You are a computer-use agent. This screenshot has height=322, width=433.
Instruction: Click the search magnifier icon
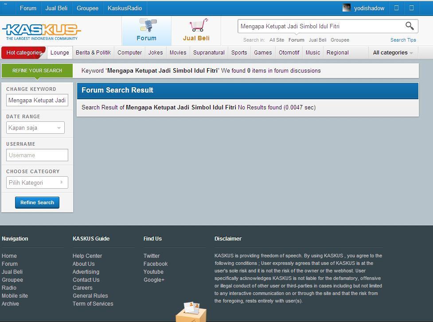410,26
